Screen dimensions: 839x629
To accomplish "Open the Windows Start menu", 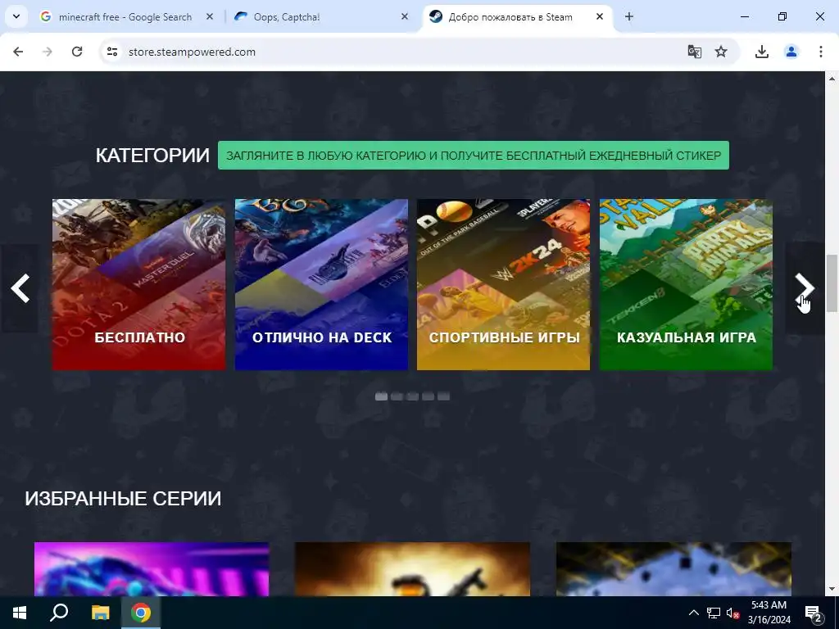I will pos(20,613).
